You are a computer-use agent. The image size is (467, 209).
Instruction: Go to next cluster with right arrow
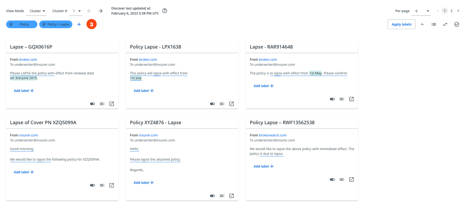tap(101, 11)
